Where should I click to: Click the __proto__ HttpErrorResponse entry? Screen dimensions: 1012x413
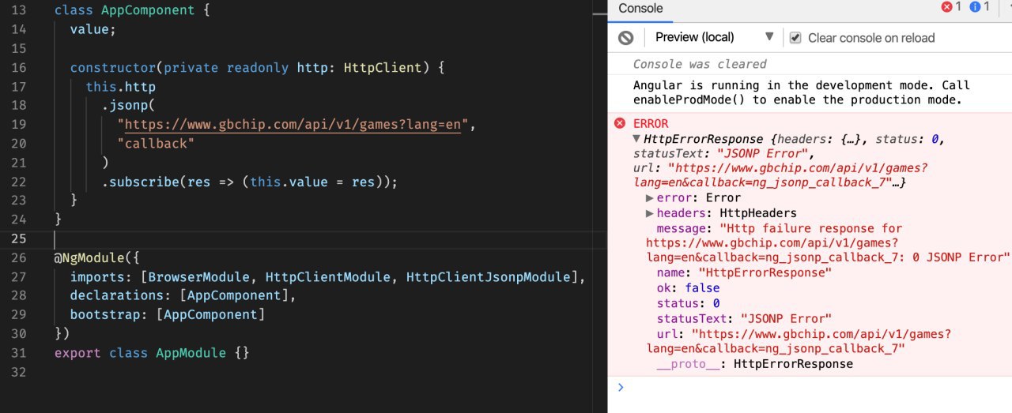tap(754, 364)
